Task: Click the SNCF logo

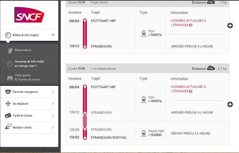Action: click(x=29, y=15)
